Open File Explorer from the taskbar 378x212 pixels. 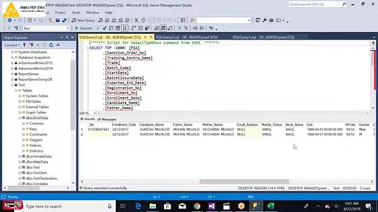point(152,206)
